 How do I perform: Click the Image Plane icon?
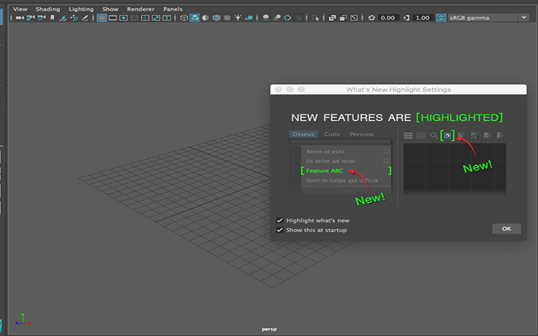[x=63, y=18]
